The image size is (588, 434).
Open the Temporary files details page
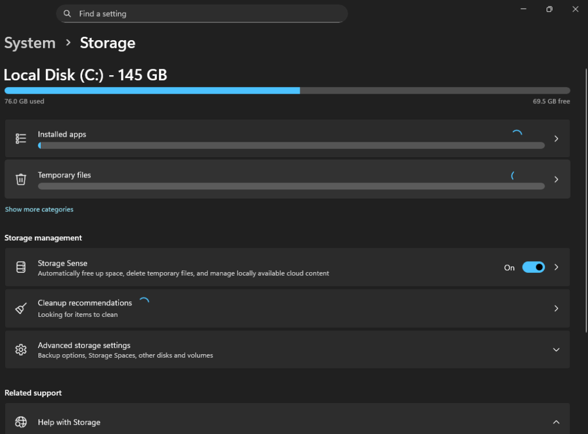click(556, 179)
